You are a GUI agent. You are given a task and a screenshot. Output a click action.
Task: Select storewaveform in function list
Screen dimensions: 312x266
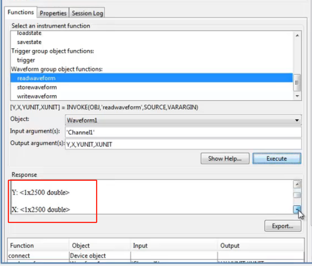(x=37, y=87)
